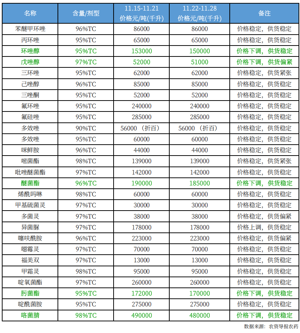
Task: Select the 150000 price cell
Action: [200, 51]
